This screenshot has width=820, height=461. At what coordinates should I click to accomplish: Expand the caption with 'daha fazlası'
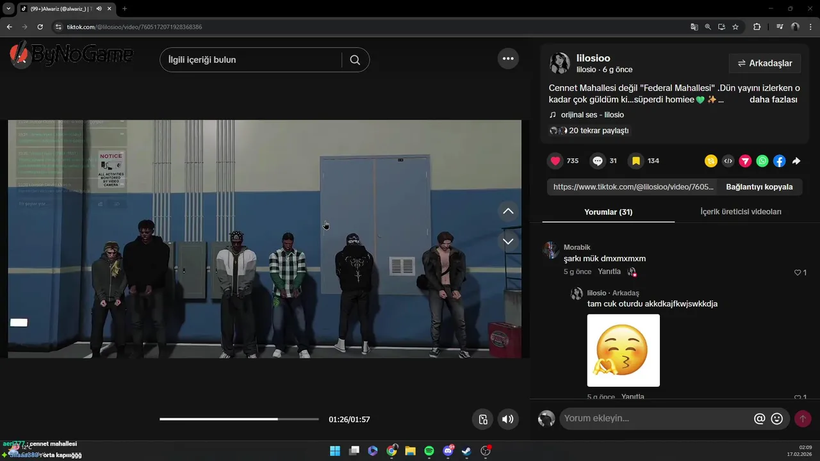[x=773, y=100]
